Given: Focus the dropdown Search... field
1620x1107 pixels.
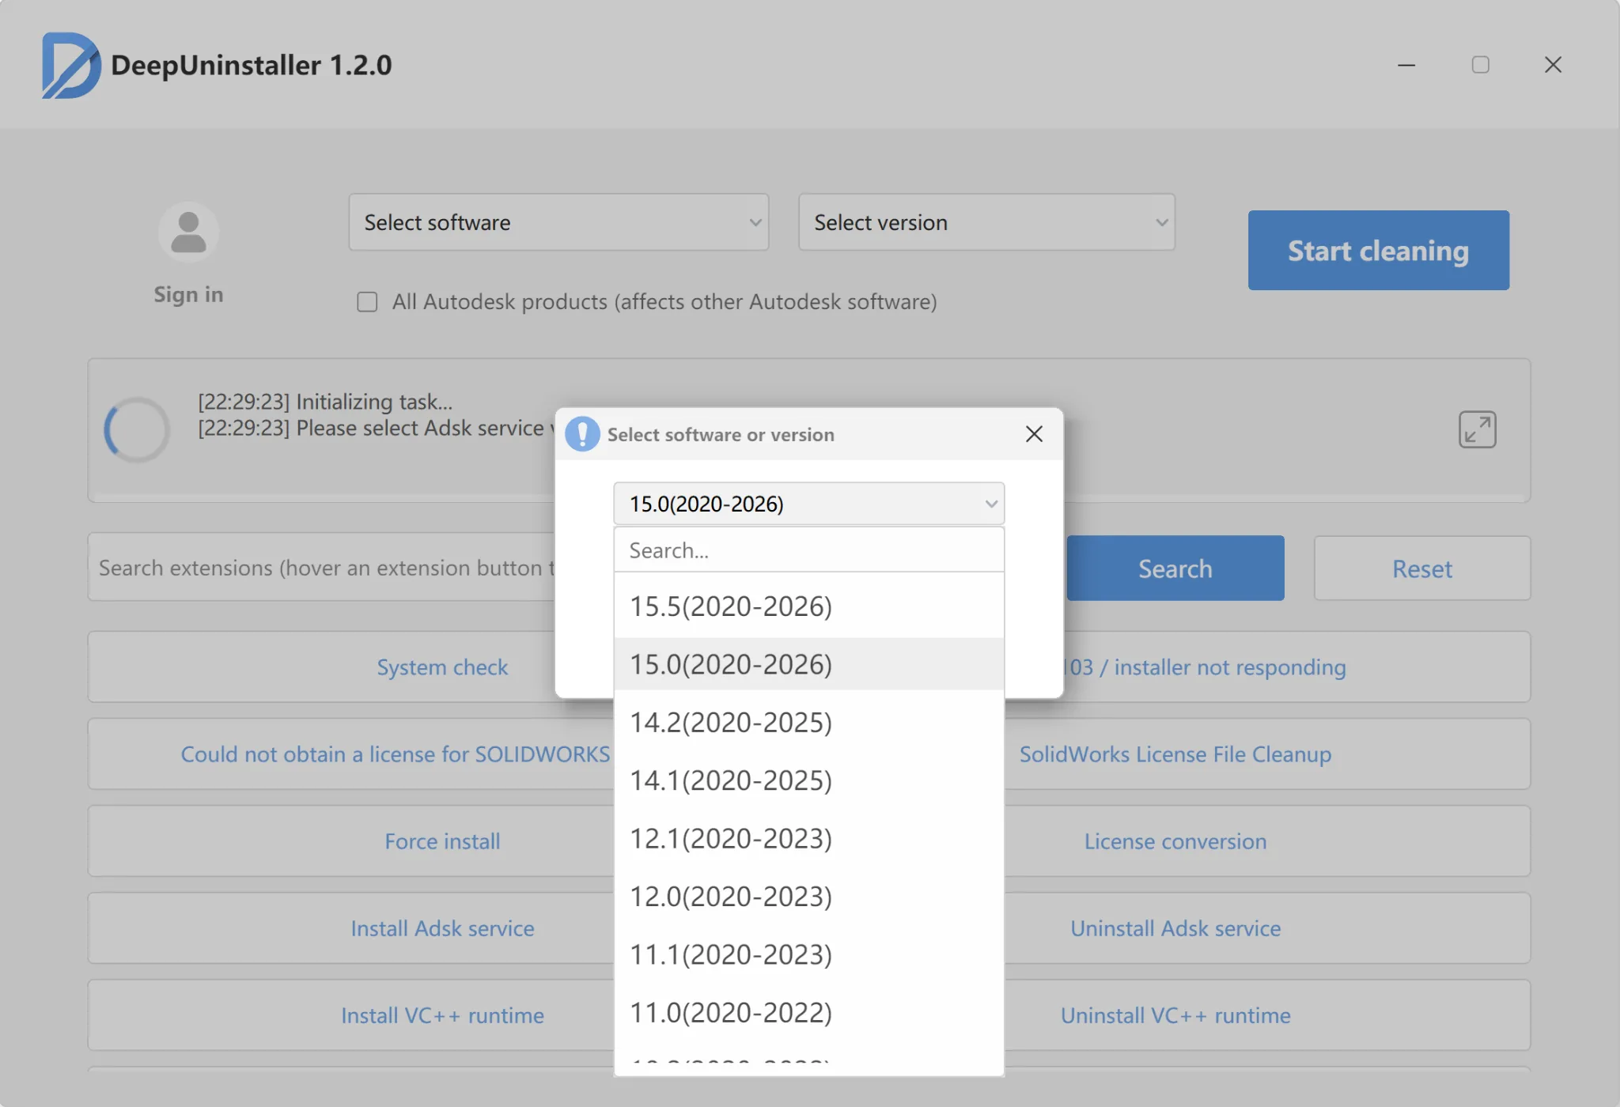Looking at the screenshot, I should coord(808,550).
